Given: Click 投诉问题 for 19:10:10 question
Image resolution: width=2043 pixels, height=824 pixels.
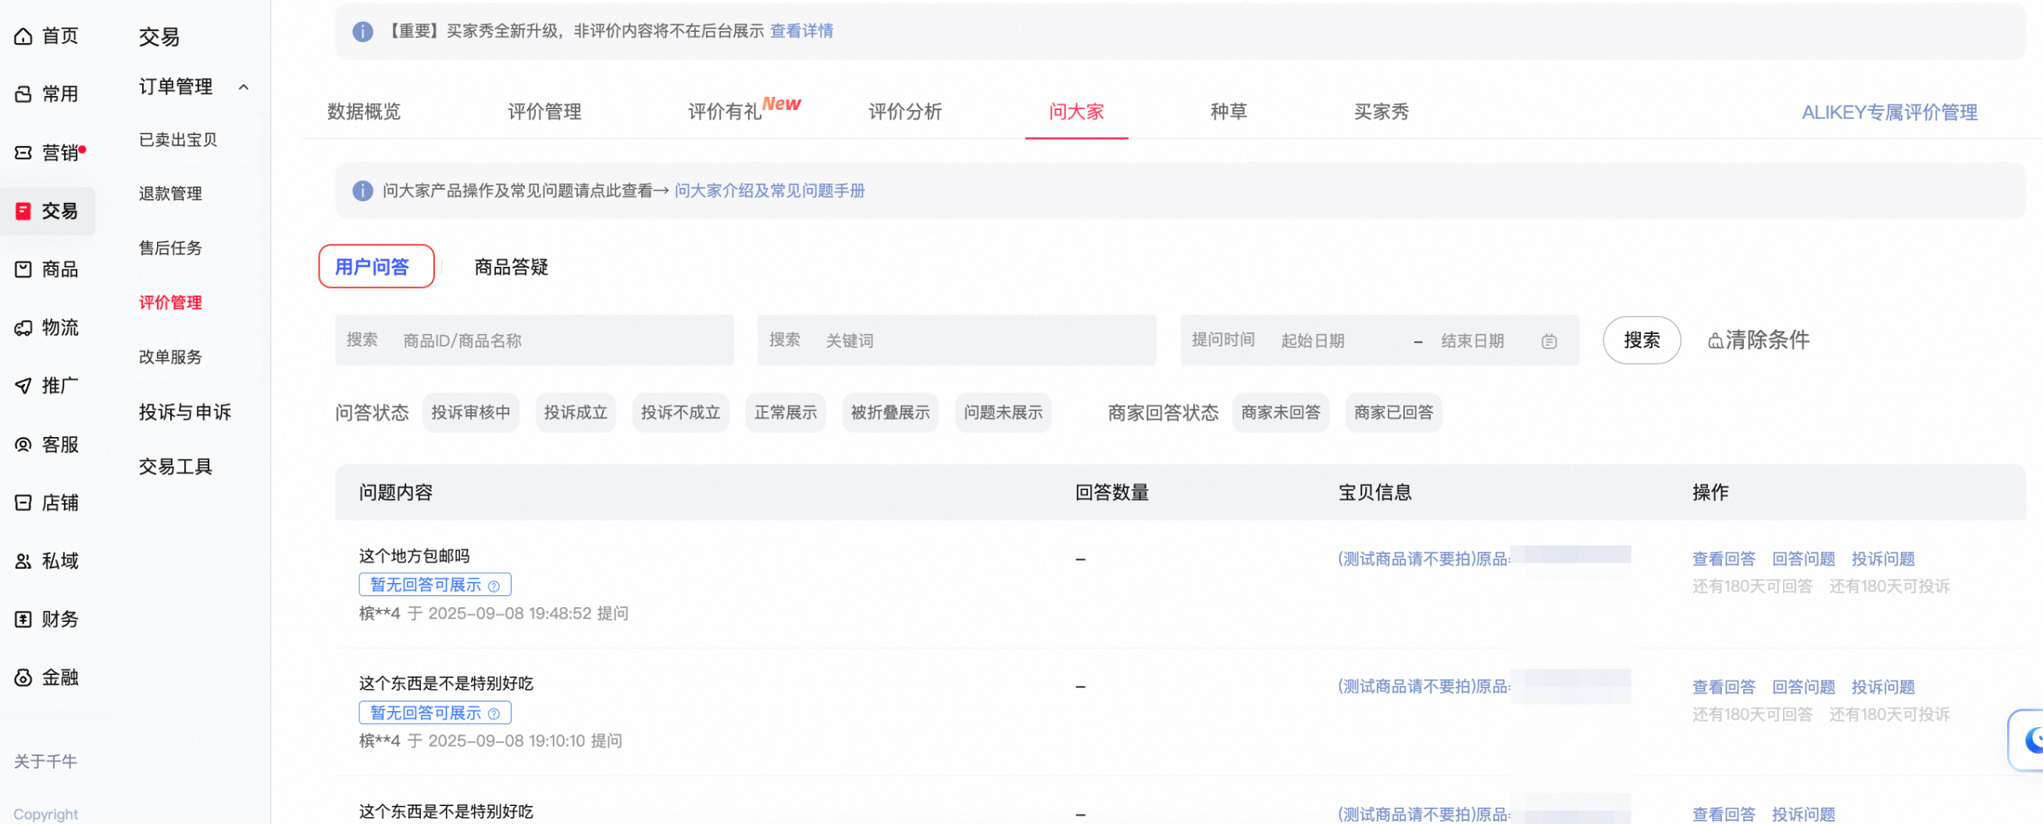Looking at the screenshot, I should click(1883, 687).
